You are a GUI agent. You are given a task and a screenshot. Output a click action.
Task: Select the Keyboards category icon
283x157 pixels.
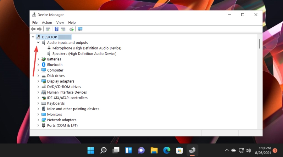(x=43, y=103)
